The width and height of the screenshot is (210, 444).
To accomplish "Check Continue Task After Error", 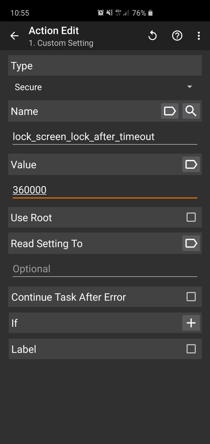I will 191,297.
